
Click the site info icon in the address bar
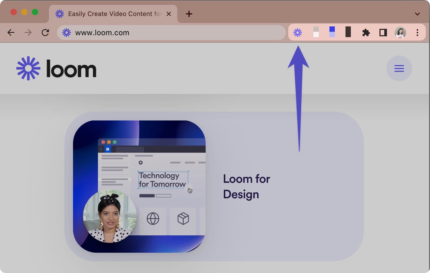tap(66, 32)
